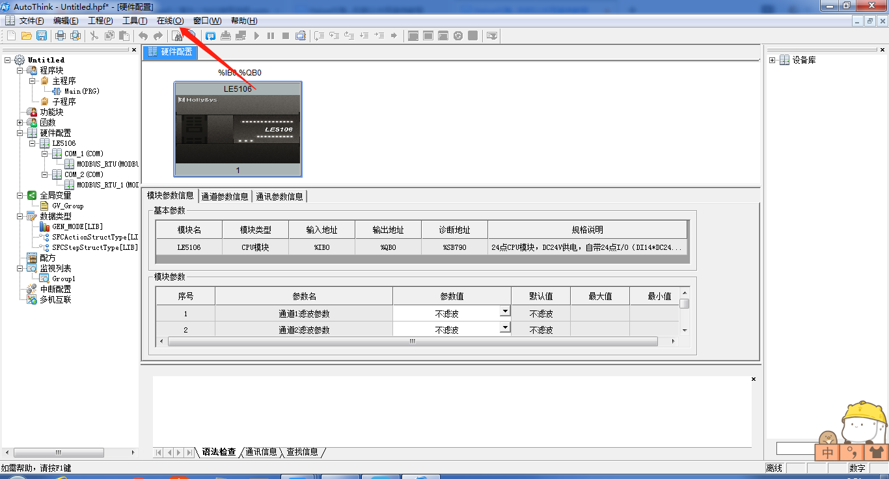Click the Print Preview toolbar icon
Screen dimensions: 889x479
coord(75,36)
